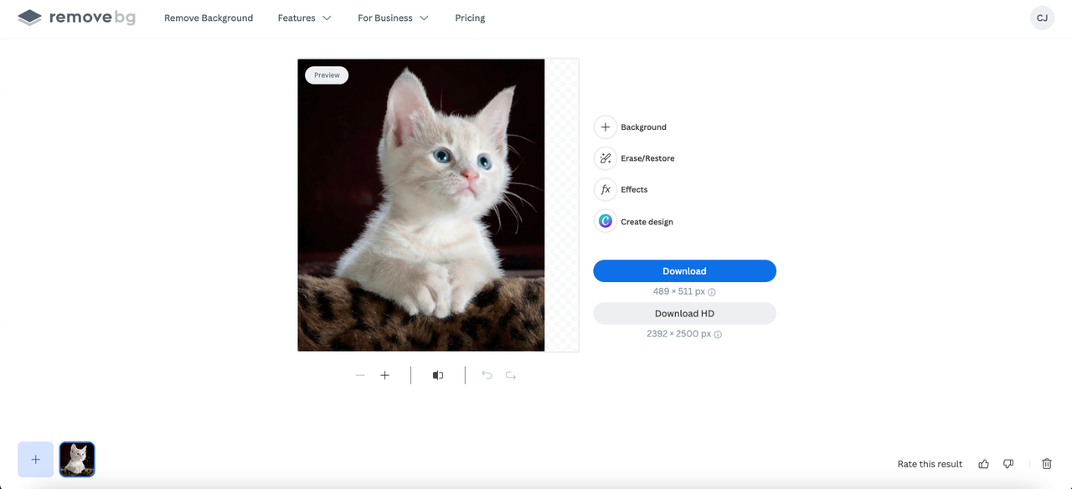Click the Background label

click(x=644, y=127)
